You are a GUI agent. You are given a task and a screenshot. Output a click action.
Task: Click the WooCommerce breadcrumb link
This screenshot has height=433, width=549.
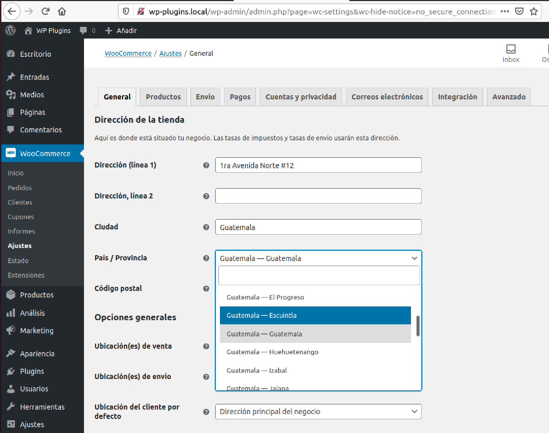coord(128,53)
